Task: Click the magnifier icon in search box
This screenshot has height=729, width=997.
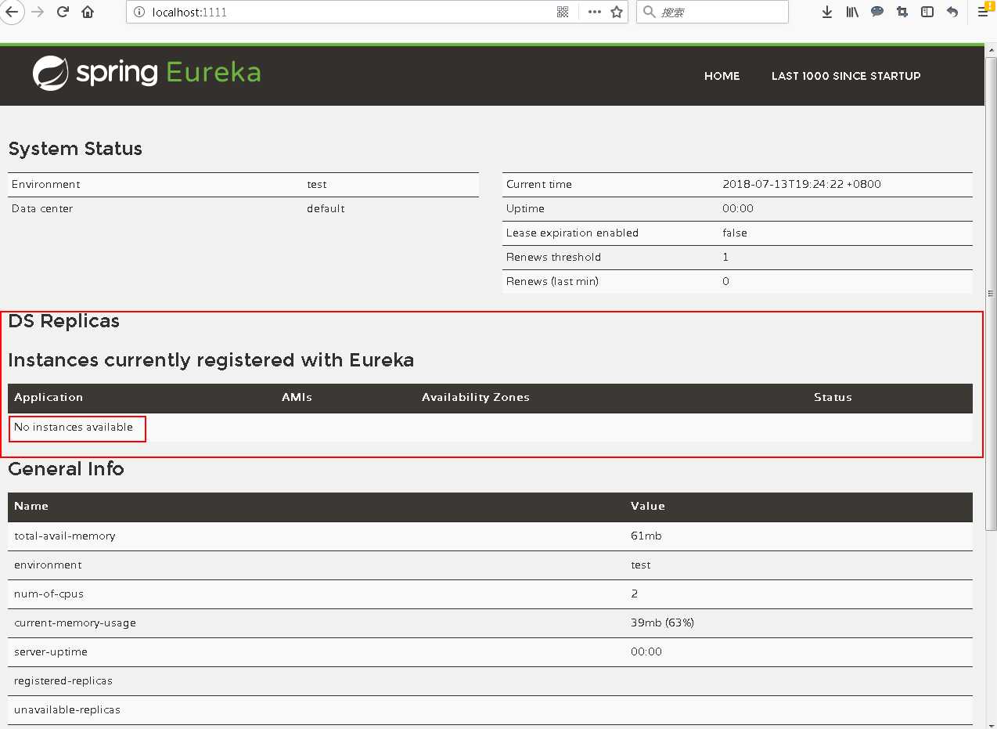Action: point(650,12)
